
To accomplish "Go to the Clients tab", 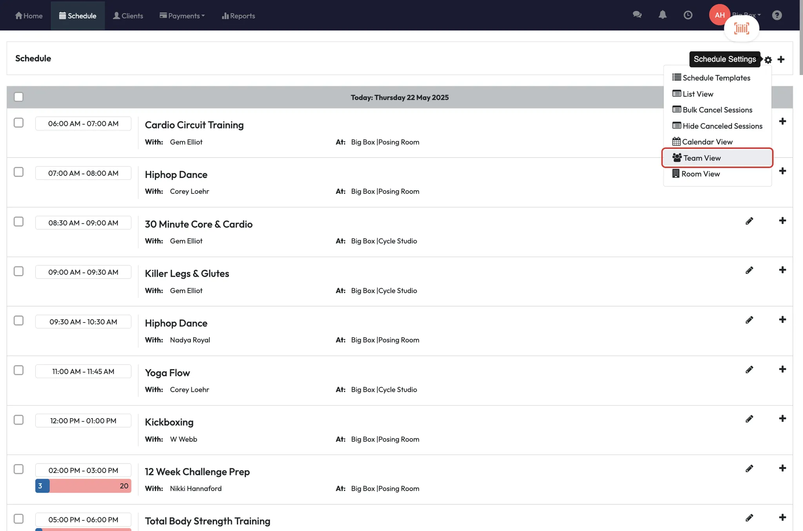I will tap(128, 16).
